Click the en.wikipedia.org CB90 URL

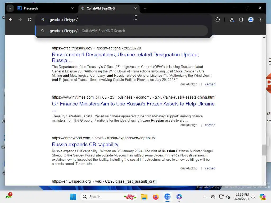point(104,181)
